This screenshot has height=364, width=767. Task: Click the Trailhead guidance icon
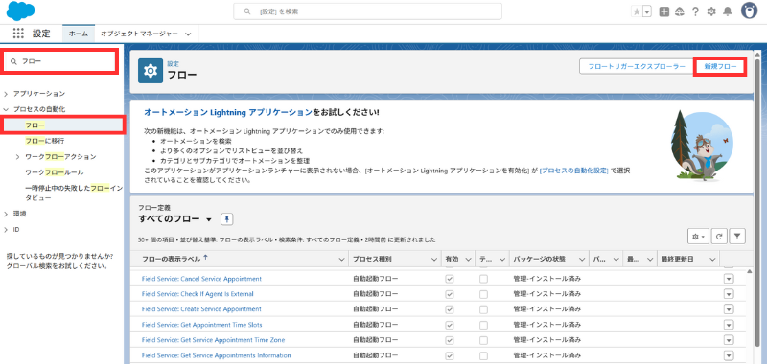click(x=680, y=12)
